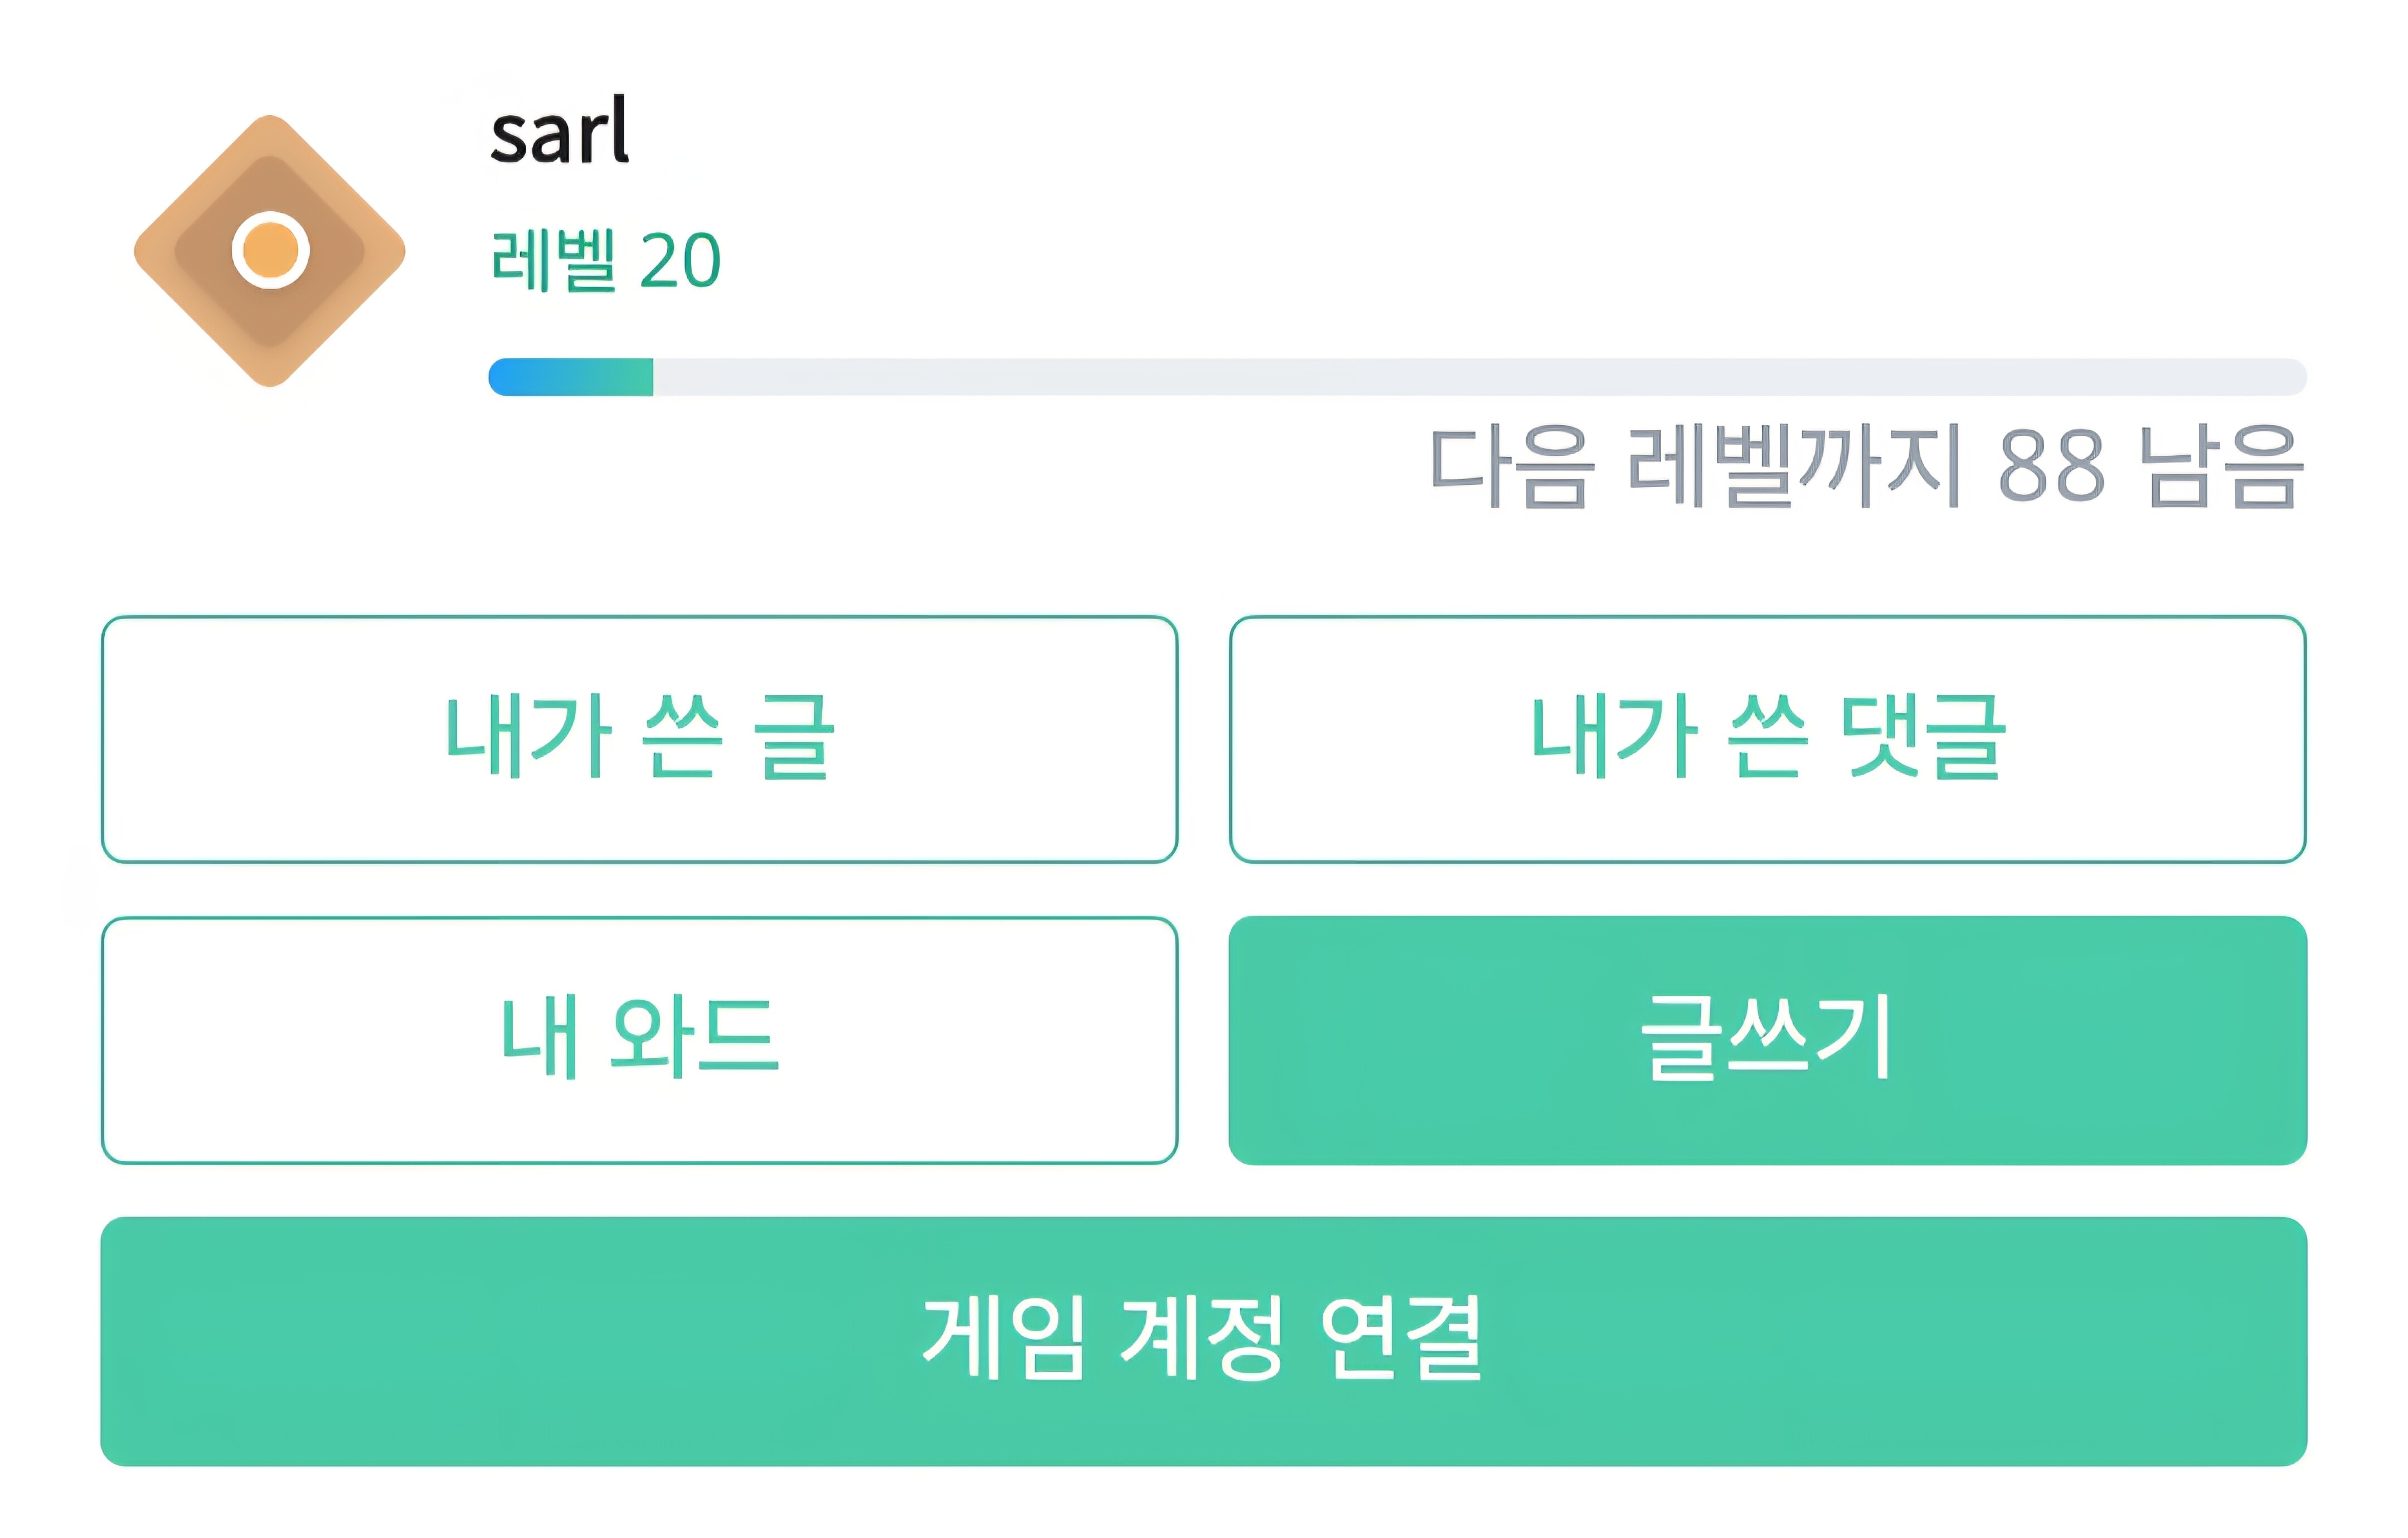Click the number 88 in remaining text

coord(2051,466)
